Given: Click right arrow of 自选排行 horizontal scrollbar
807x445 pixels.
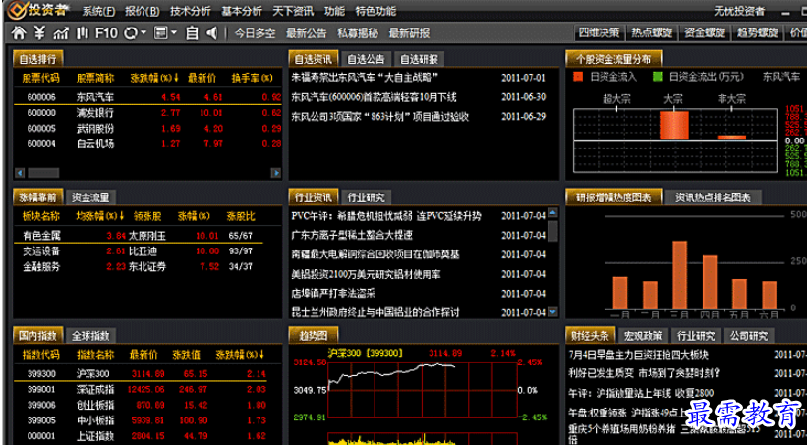Looking at the screenshot, I should coord(276,173).
